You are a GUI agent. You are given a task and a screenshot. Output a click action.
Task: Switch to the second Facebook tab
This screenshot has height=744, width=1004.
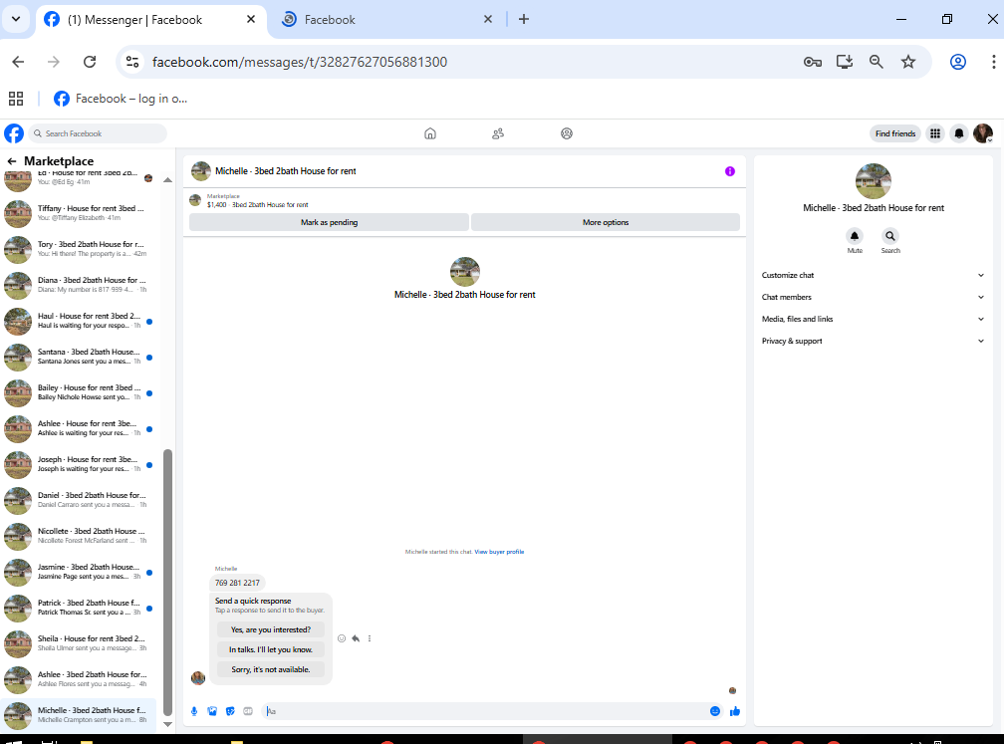(x=387, y=20)
